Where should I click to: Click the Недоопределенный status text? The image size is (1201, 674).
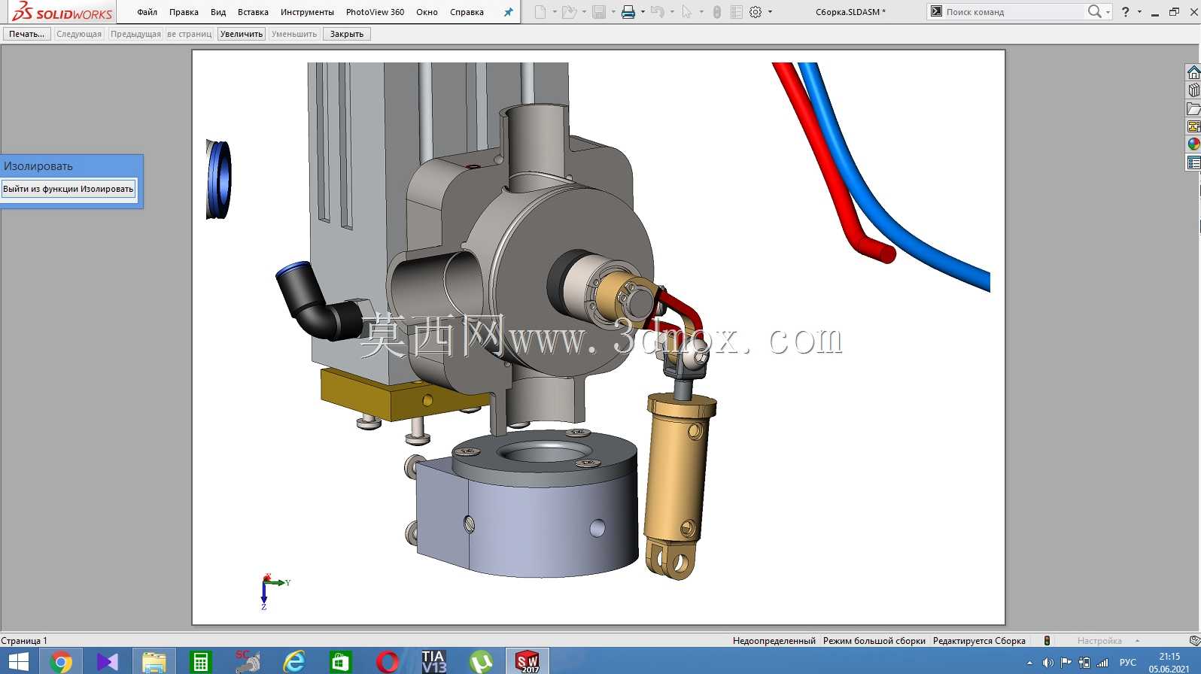[774, 641]
